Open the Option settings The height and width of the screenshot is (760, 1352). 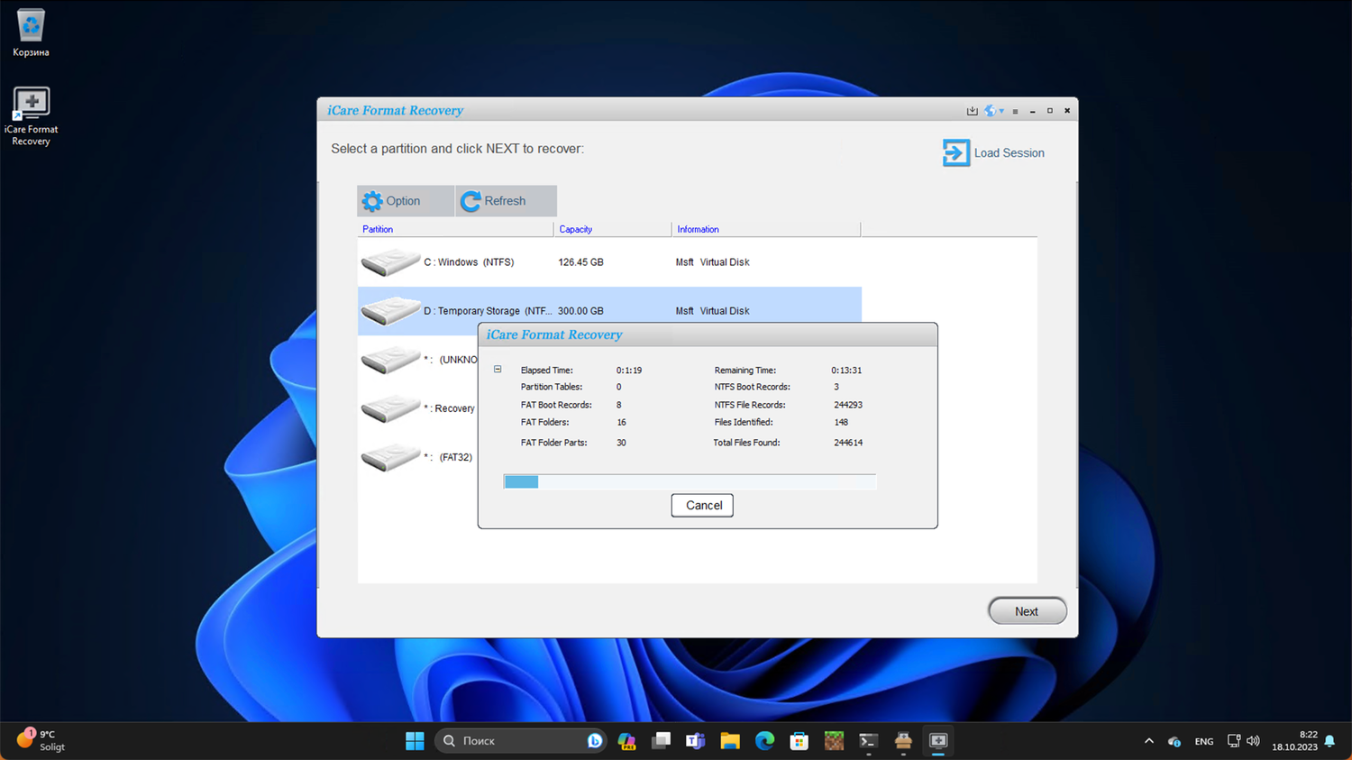click(x=407, y=201)
